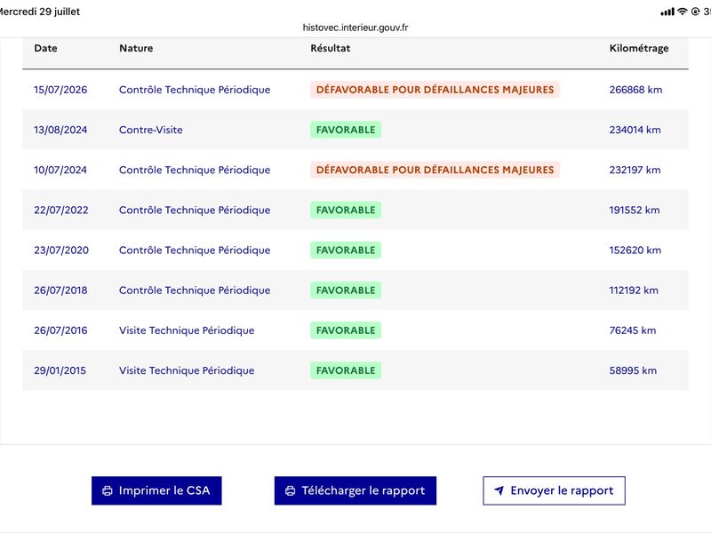Click the printer icon in Télécharger le rapport
Screen dimensions: 711x533
click(291, 490)
